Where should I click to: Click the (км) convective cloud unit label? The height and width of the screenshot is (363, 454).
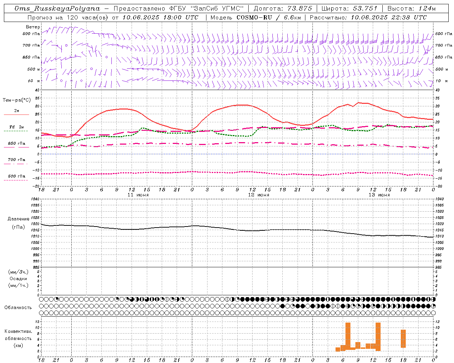tap(18, 345)
